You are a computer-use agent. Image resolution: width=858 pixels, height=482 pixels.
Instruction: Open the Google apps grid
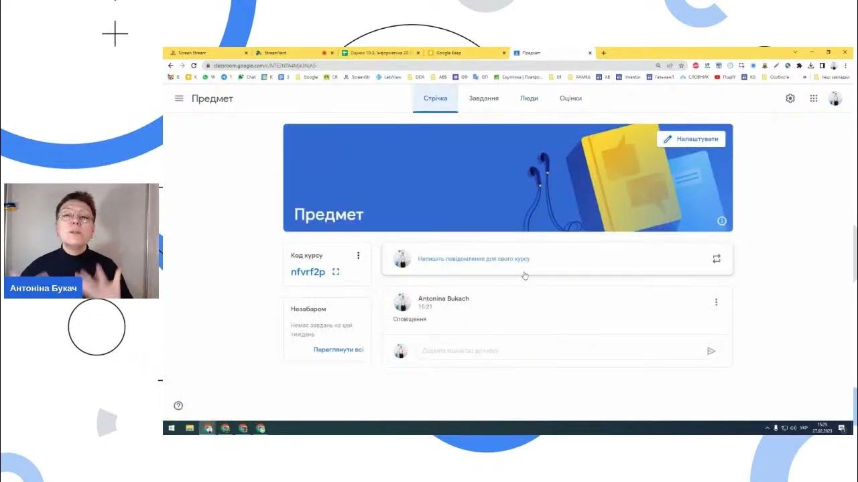tap(813, 98)
